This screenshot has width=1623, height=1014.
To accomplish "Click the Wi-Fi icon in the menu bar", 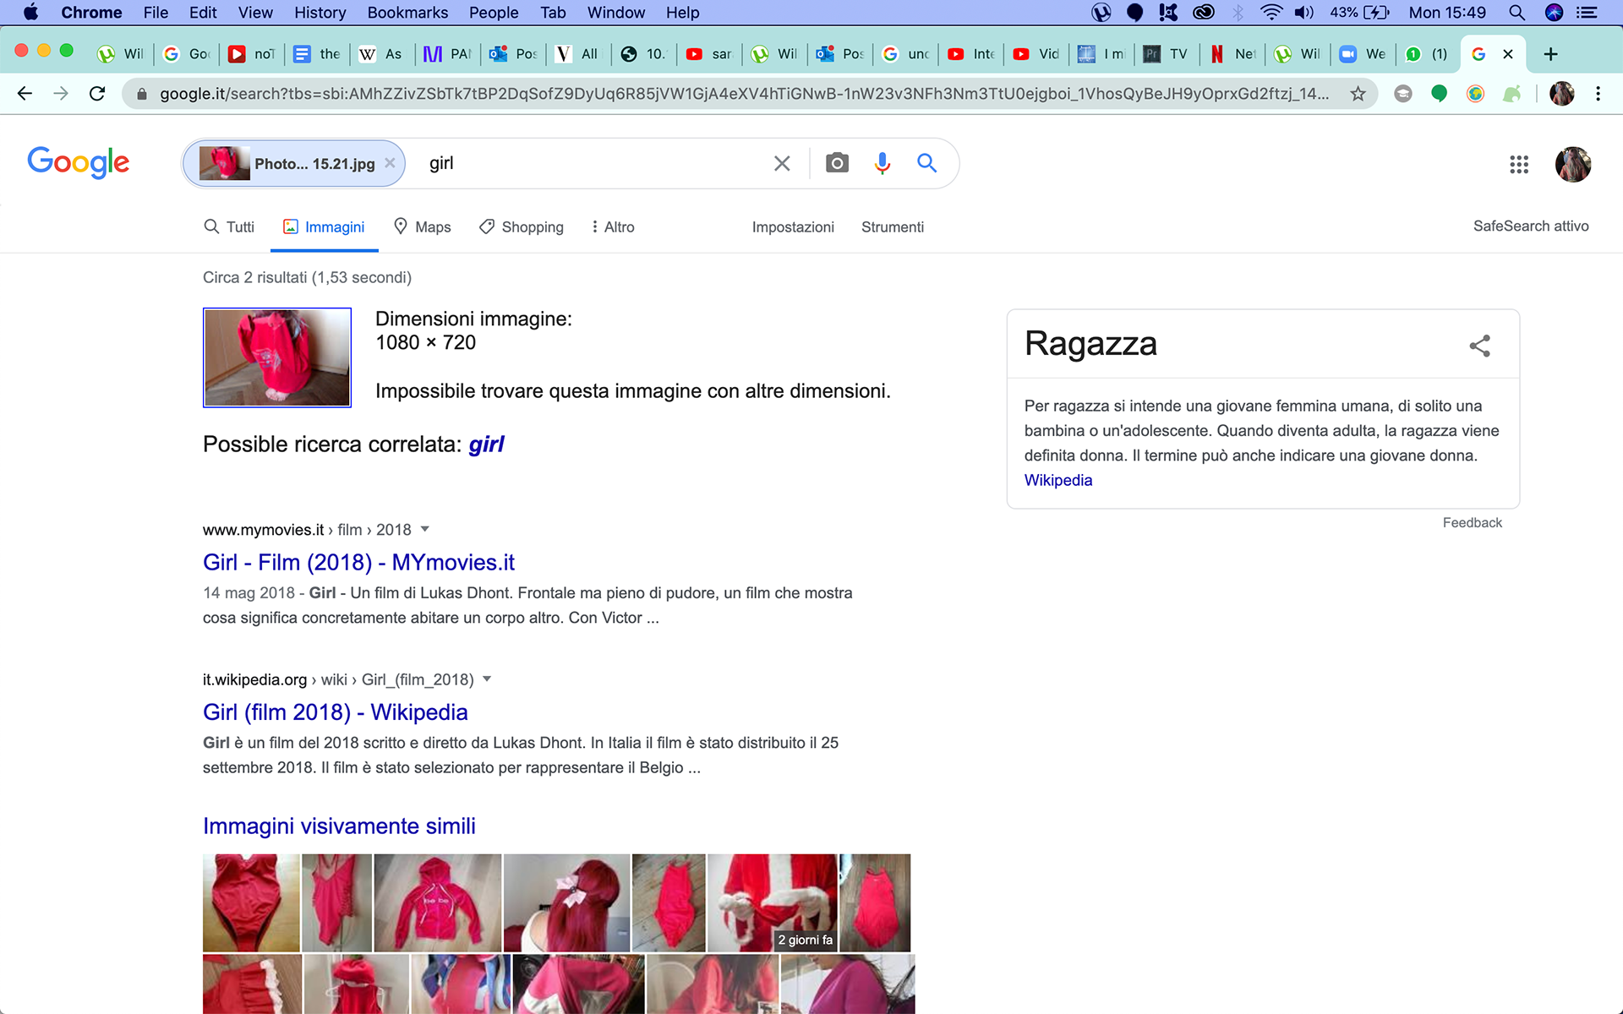I will 1271,13.
